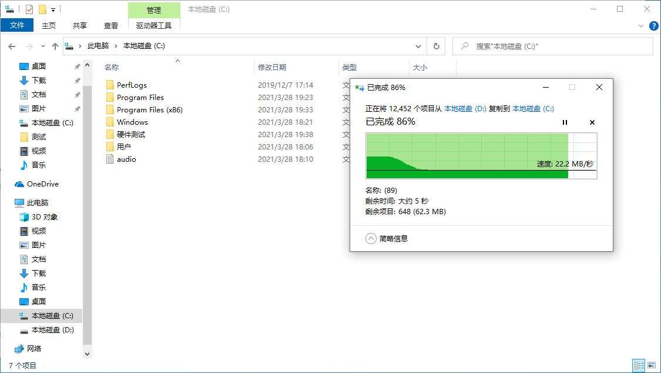Open OneDrive in the sidebar
The height and width of the screenshot is (373, 661).
(42, 184)
